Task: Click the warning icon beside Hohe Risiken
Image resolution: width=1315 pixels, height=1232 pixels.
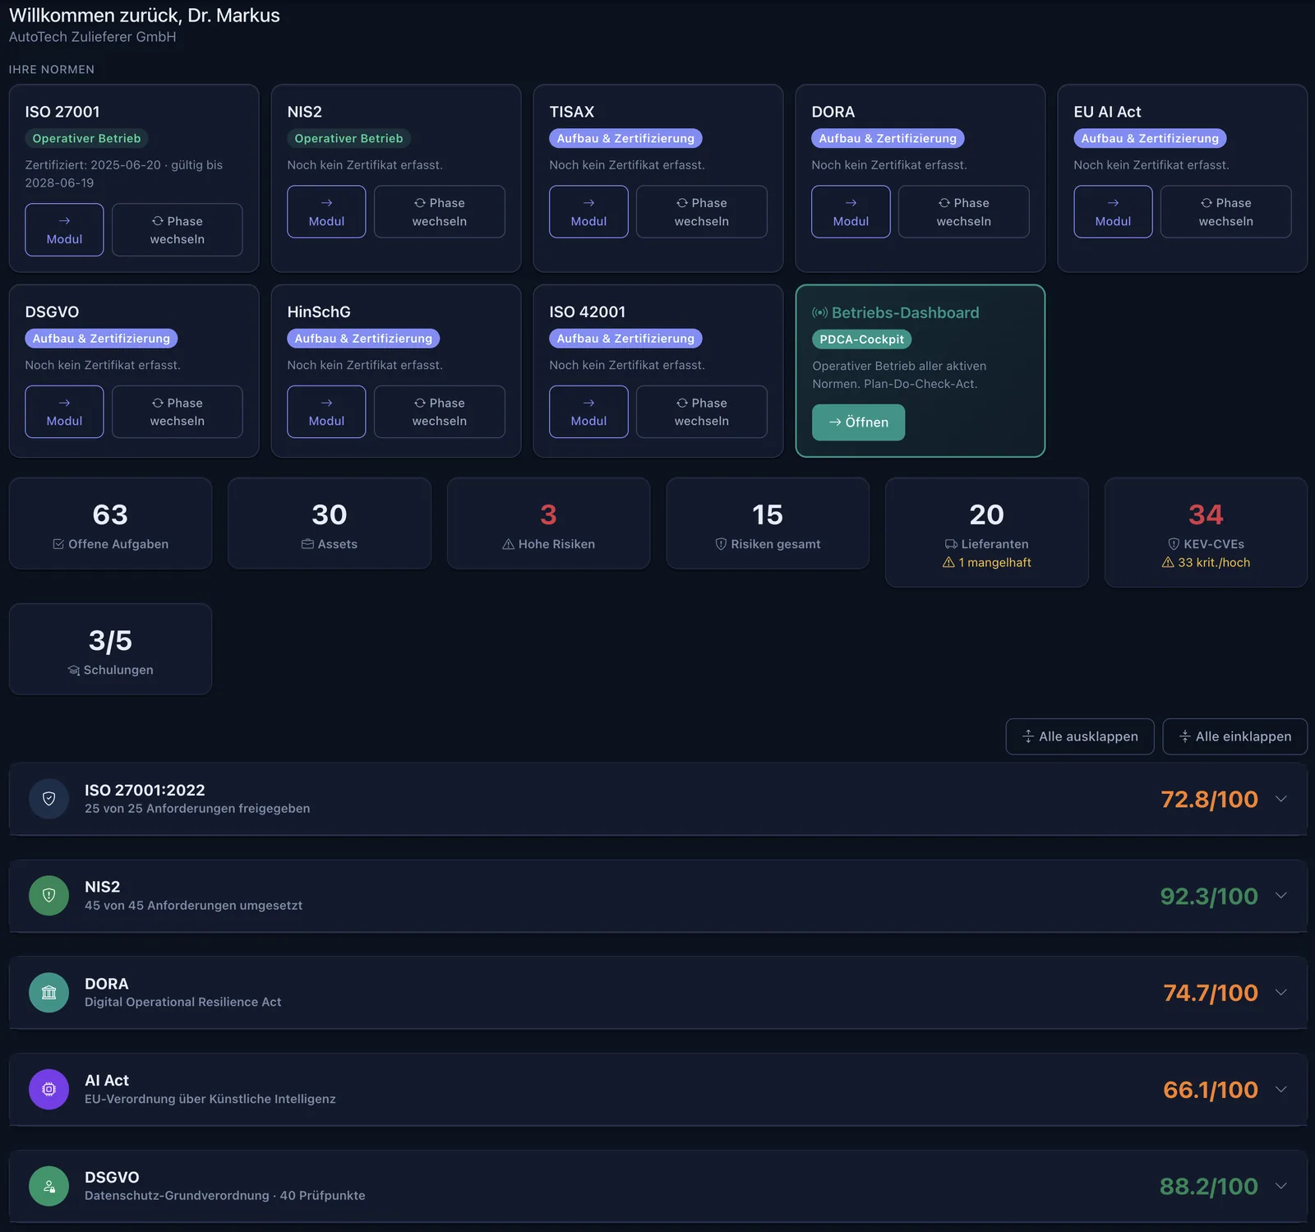Action: pyautogui.click(x=508, y=544)
